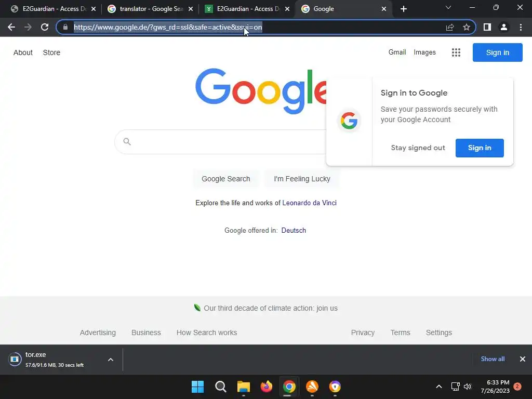
Task: Click the forward navigation arrow
Action: (28, 27)
